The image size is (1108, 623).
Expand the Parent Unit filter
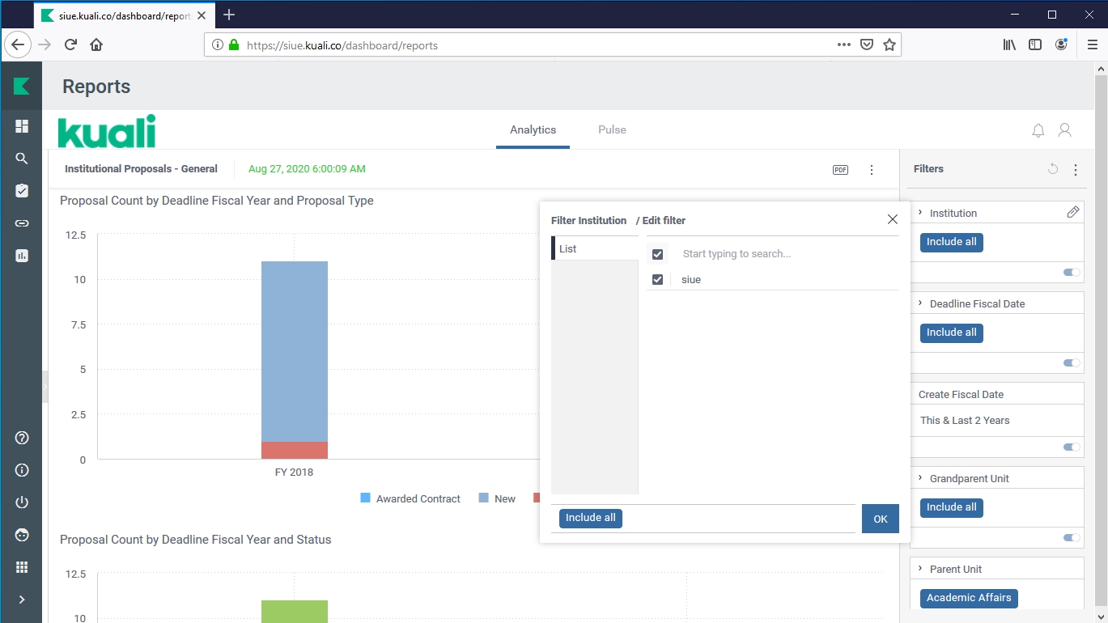click(x=921, y=569)
